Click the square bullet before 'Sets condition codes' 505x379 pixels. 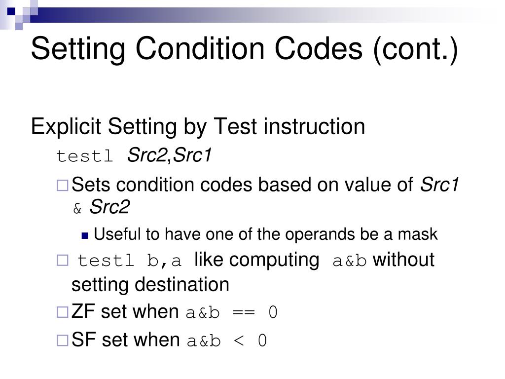pyautogui.click(x=63, y=186)
